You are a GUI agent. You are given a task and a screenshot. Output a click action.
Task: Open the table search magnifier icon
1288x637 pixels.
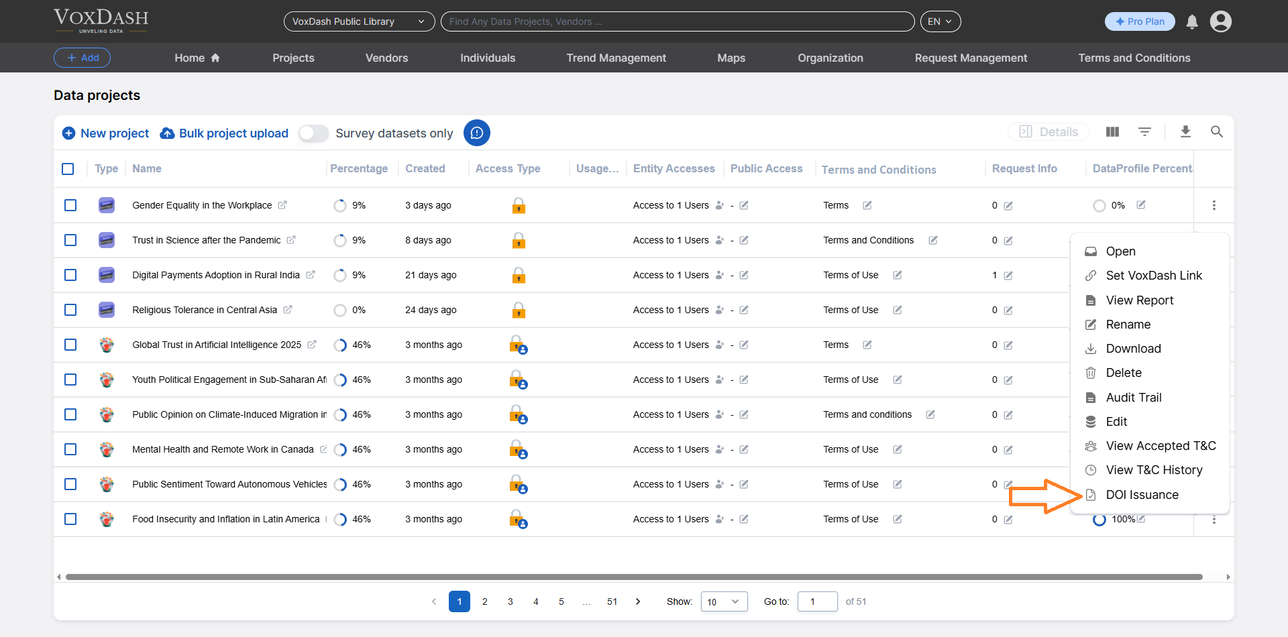click(x=1218, y=132)
